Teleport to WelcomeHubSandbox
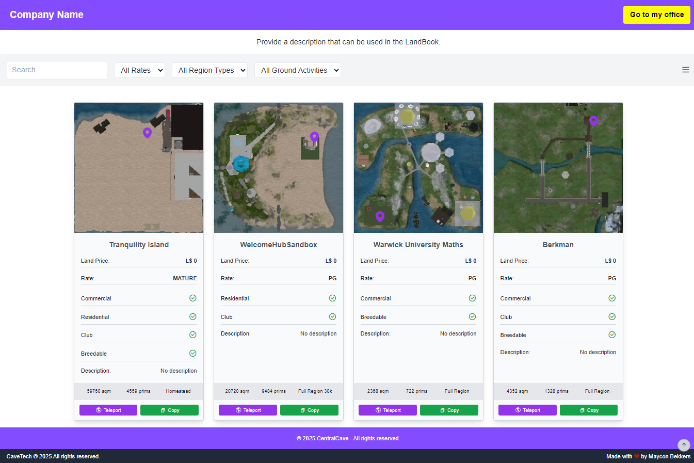The width and height of the screenshot is (694, 463). (x=248, y=410)
